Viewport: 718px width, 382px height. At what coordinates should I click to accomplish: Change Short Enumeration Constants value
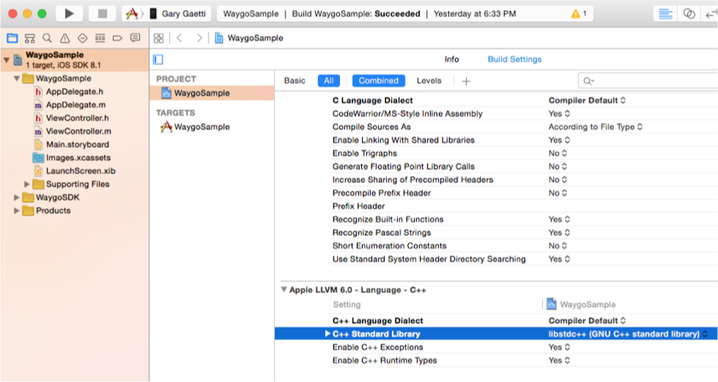[x=557, y=246]
